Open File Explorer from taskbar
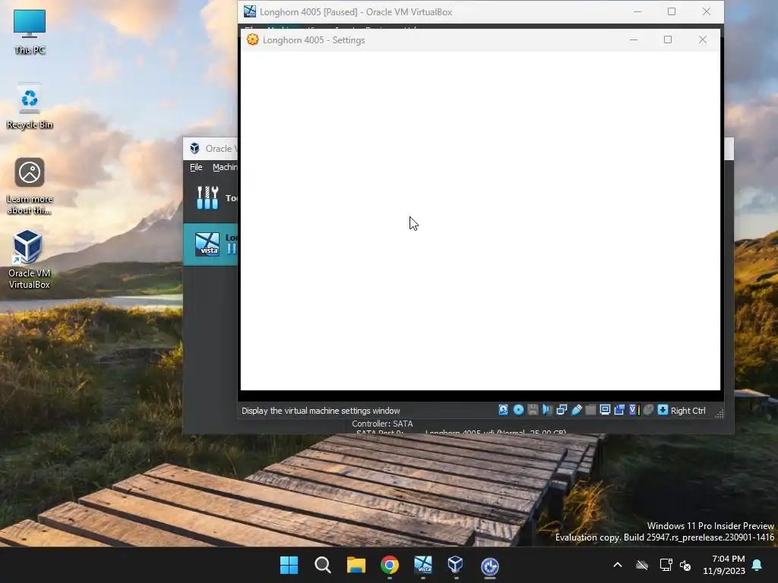Screen dimensions: 778x583 [356, 565]
